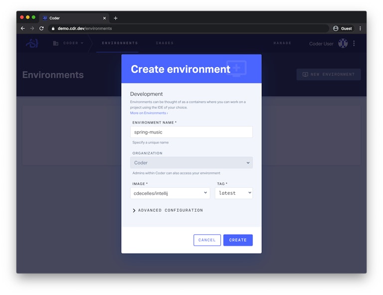Screen dimensions: 383x295
Task: Open the Organization dropdown showing Coder
Action: 191,163
